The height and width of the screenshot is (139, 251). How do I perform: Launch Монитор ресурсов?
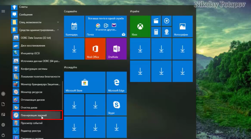coord(37,92)
